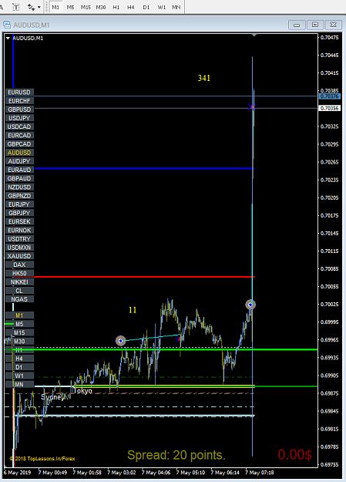Click the 0.70356 price label on scale
The image size is (346, 482).
[329, 108]
